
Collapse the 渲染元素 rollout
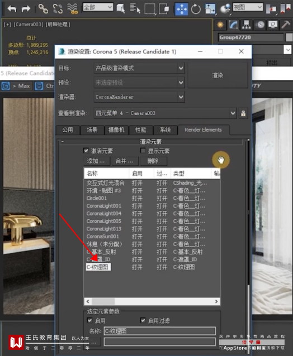150,142
